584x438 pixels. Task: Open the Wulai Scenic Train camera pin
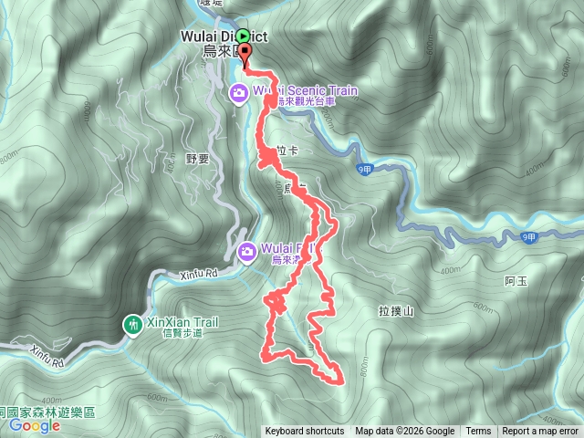(239, 95)
